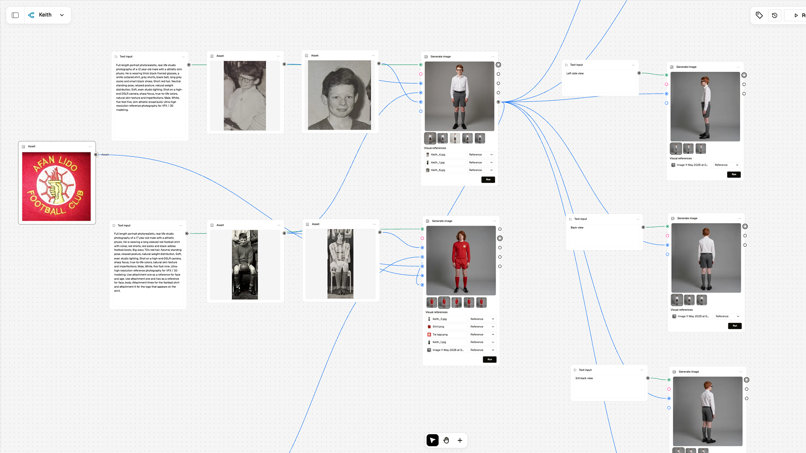Image resolution: width=806 pixels, height=453 pixels.
Task: Open the Reference dropdown for Shirt.png
Action: pos(482,327)
